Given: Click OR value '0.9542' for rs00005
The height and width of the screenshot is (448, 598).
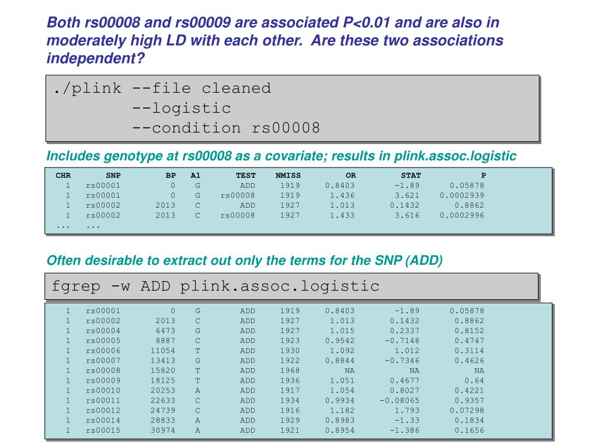Looking at the screenshot, I should (340, 341).
